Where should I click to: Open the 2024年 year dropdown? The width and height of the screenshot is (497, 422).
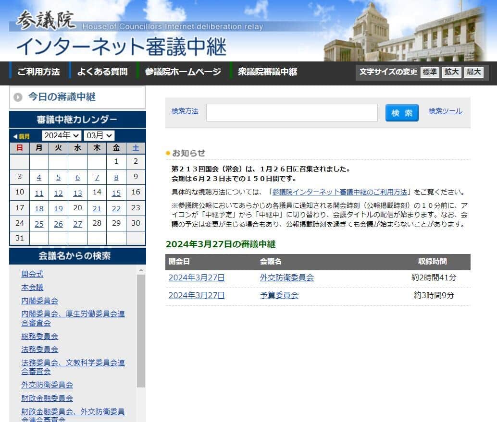(62, 135)
